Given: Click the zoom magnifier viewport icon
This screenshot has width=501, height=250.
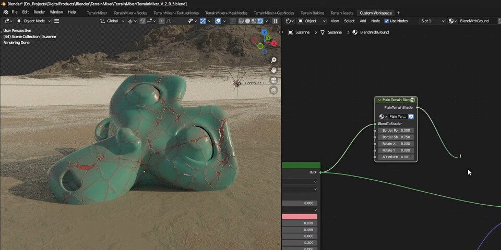Looking at the screenshot, I should (273, 60).
